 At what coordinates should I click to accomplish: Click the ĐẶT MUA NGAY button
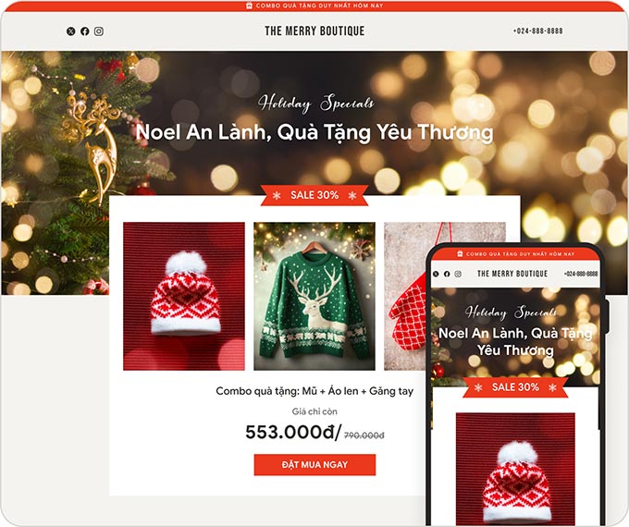click(x=314, y=464)
